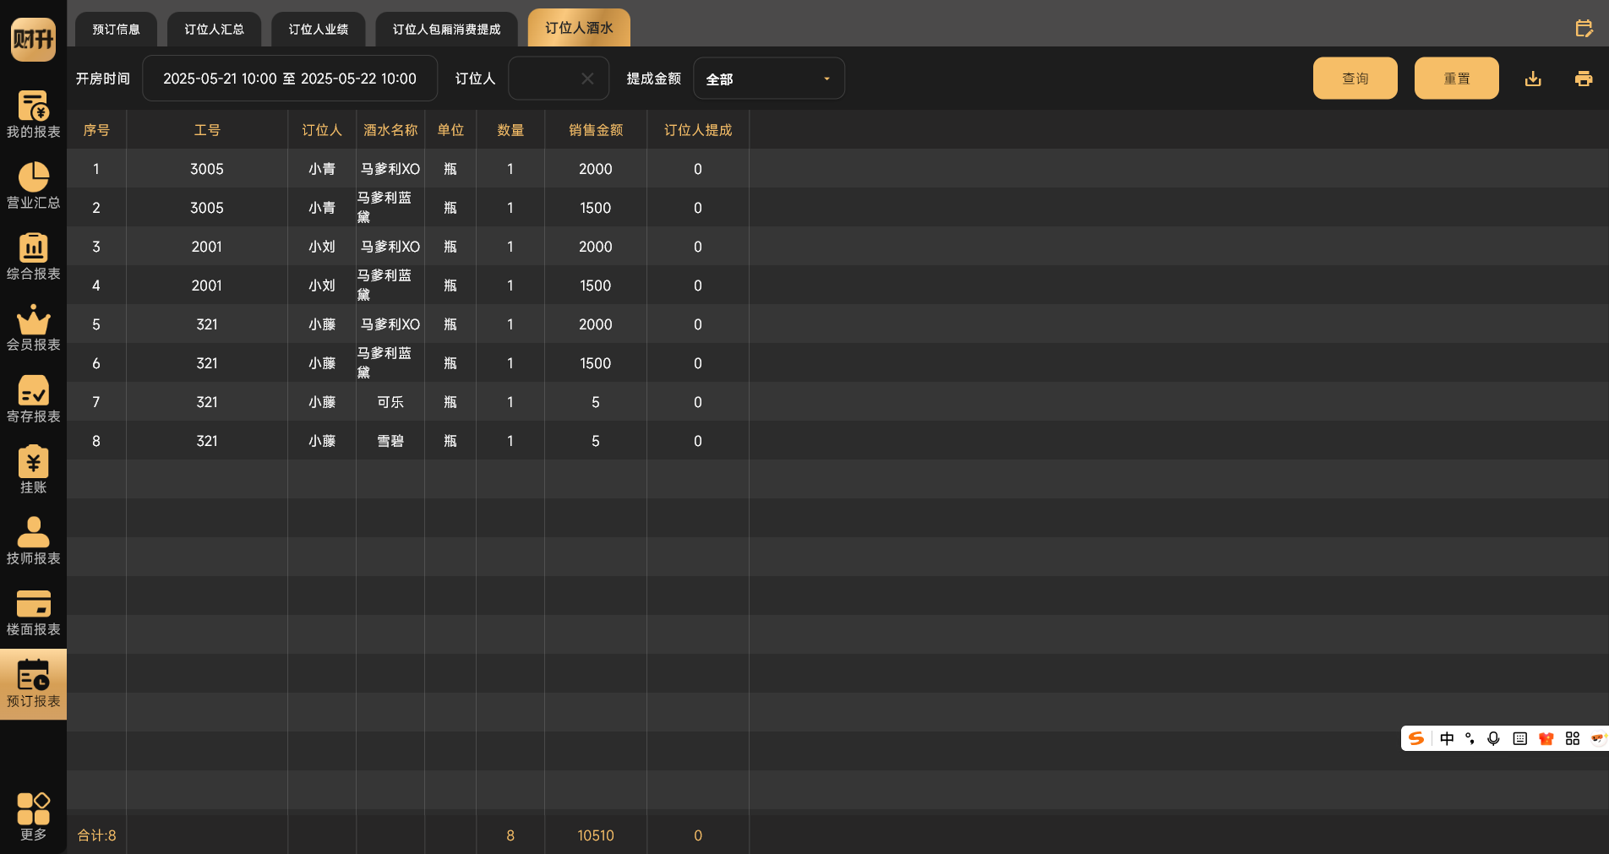Screen dimensions: 1609x854
Task: Click the 订位人 input field
Action: tap(559, 79)
